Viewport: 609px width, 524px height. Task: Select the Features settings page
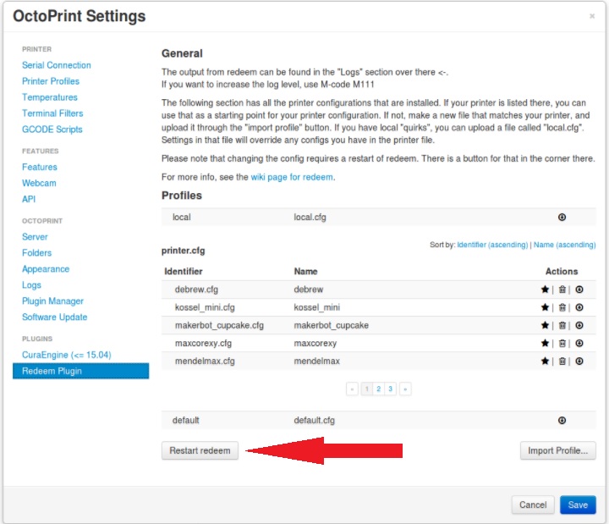(x=40, y=167)
